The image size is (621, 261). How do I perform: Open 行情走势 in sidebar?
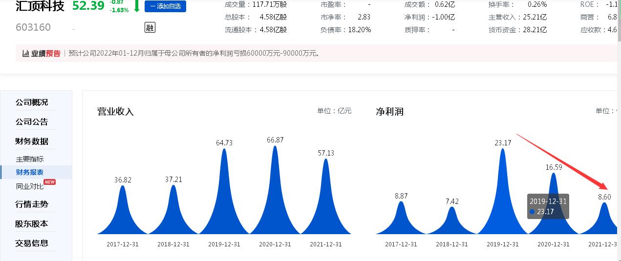coord(32,204)
